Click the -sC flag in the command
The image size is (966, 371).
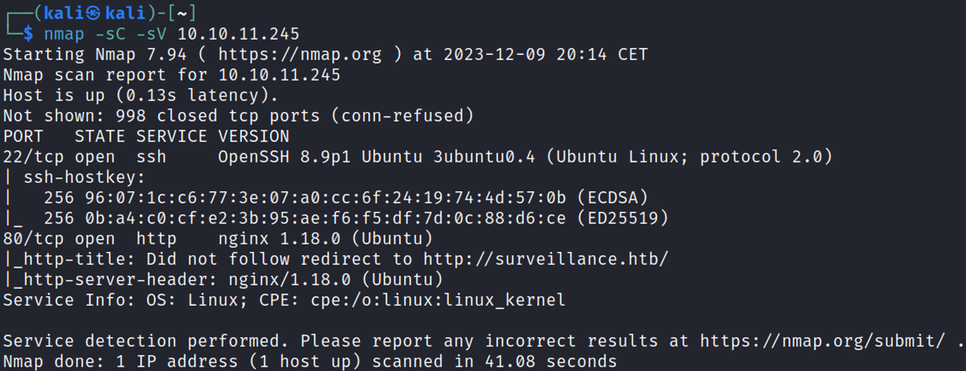(x=111, y=34)
